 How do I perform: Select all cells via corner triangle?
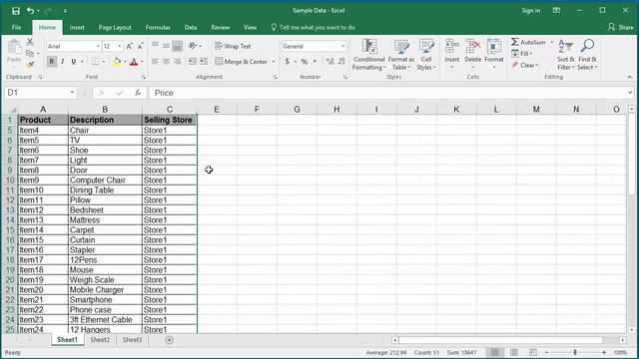click(x=12, y=110)
